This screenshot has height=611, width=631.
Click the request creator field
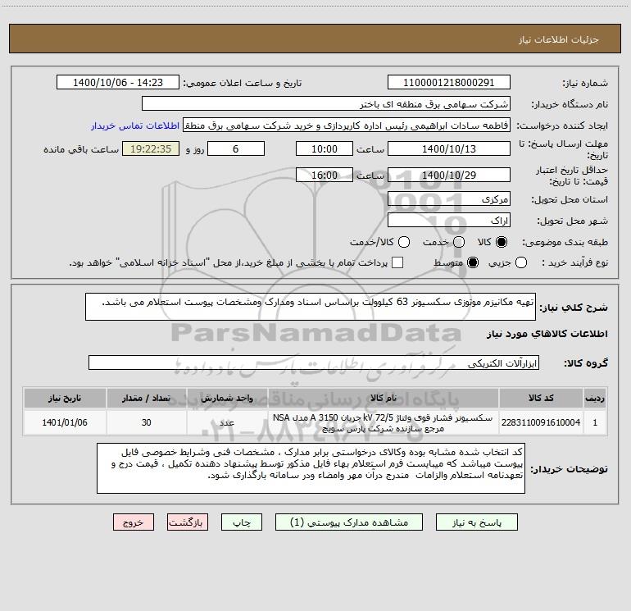click(x=347, y=125)
